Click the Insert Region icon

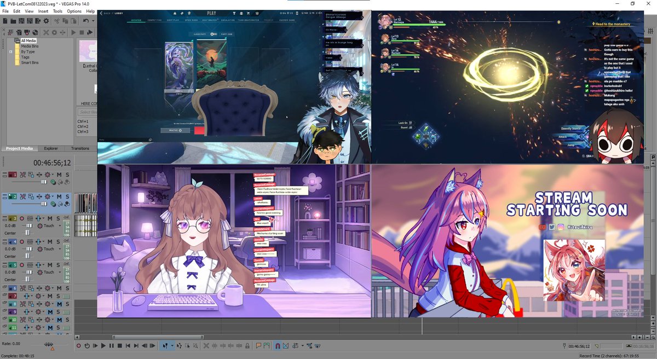266,346
